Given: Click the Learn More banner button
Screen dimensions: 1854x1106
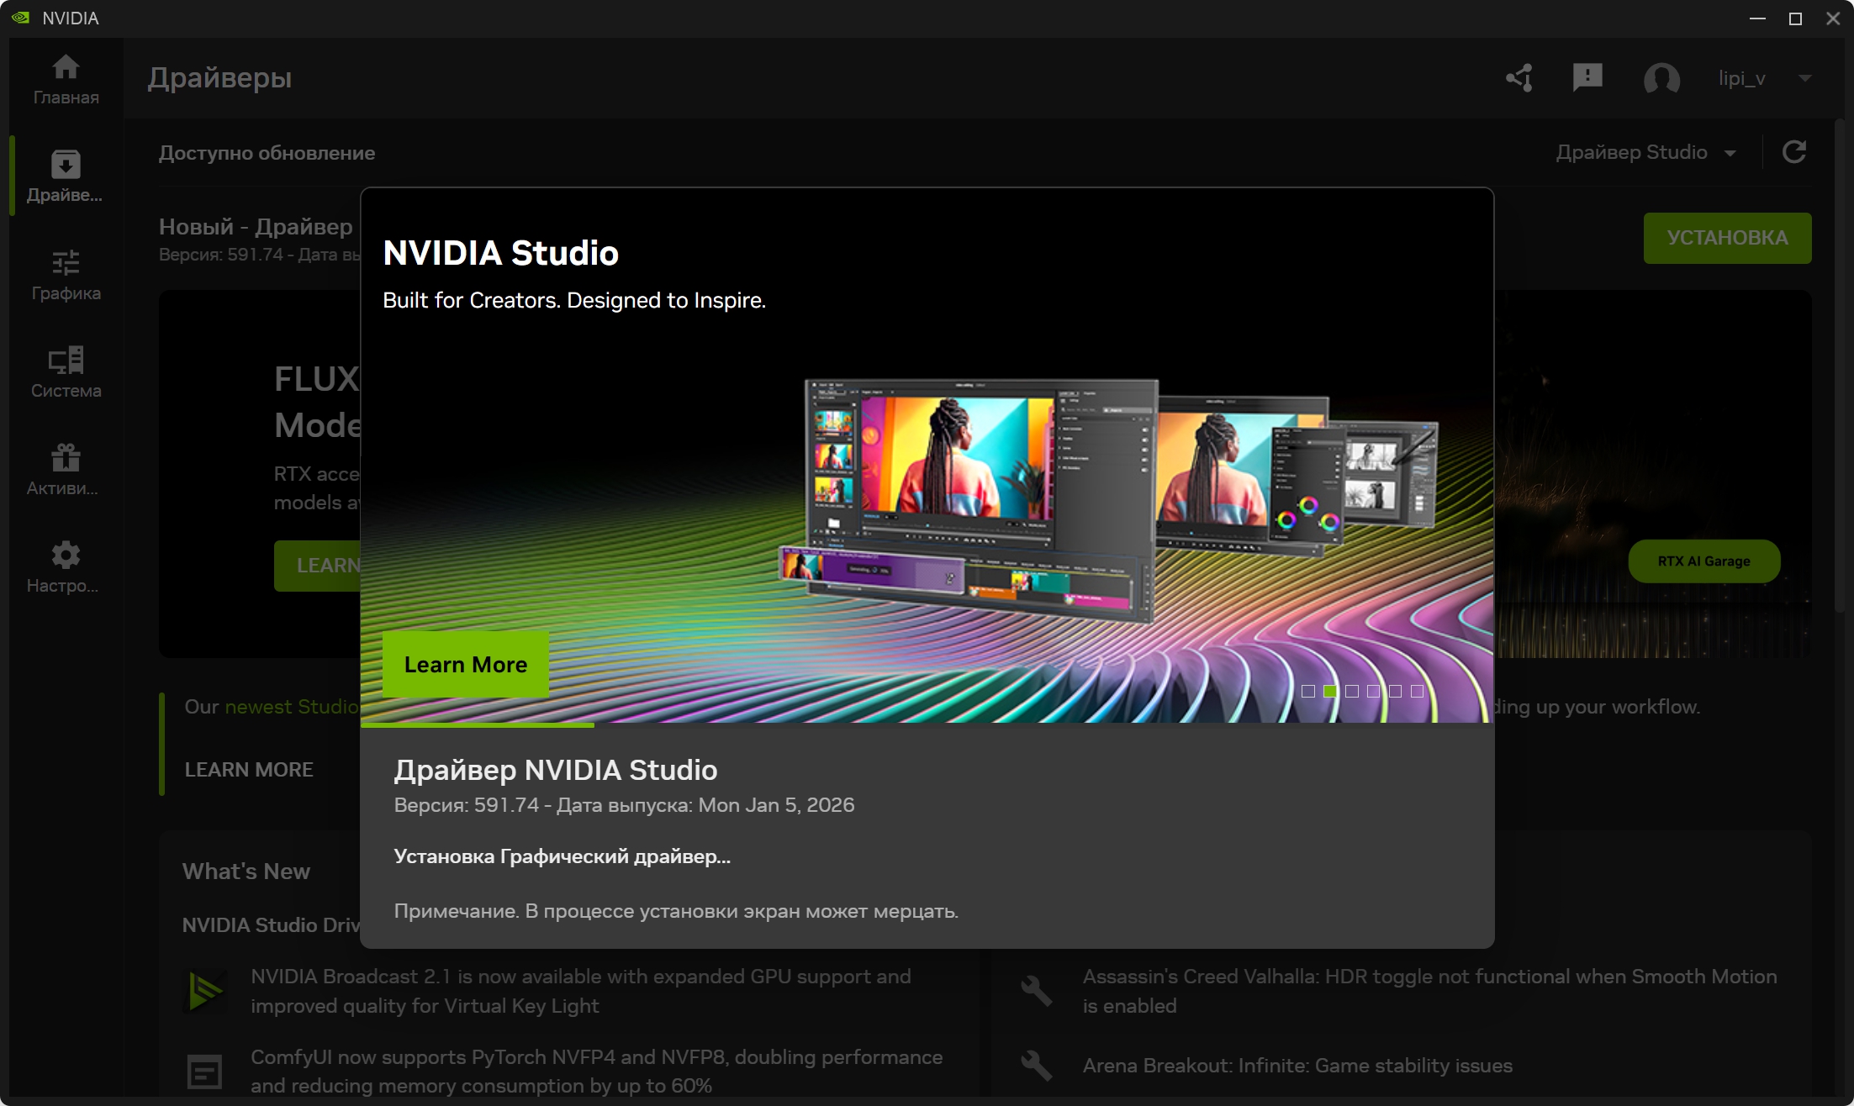Looking at the screenshot, I should (x=465, y=664).
